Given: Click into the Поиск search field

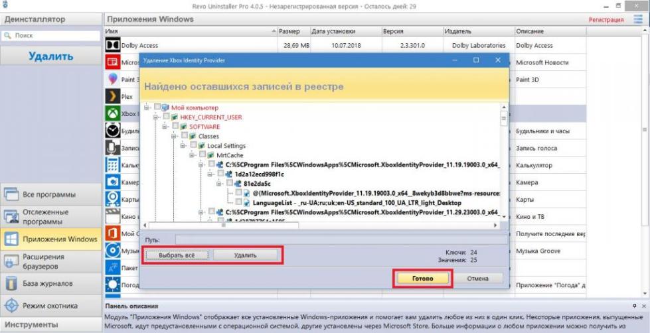Looking at the screenshot, I should click(x=51, y=36).
